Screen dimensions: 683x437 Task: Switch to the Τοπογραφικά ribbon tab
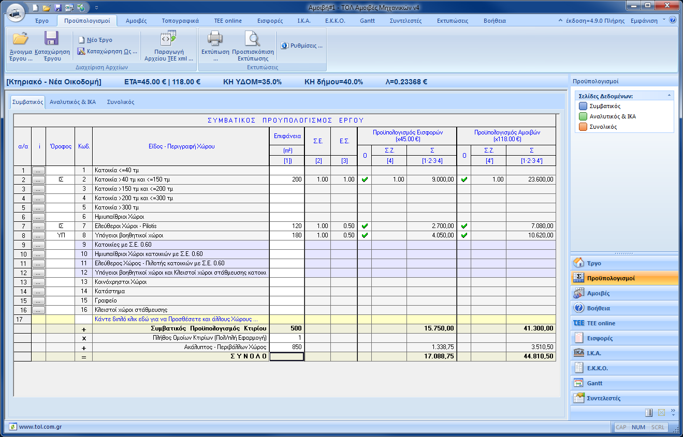pyautogui.click(x=180, y=21)
